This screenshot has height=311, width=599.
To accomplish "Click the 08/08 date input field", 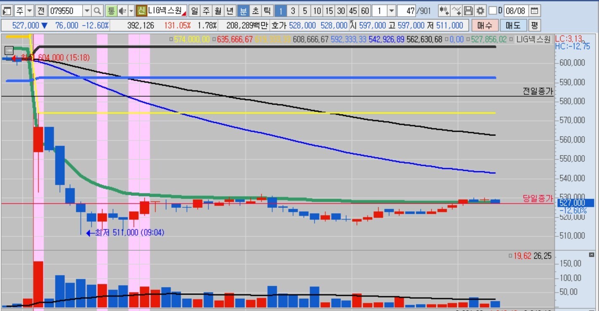I will (515, 11).
